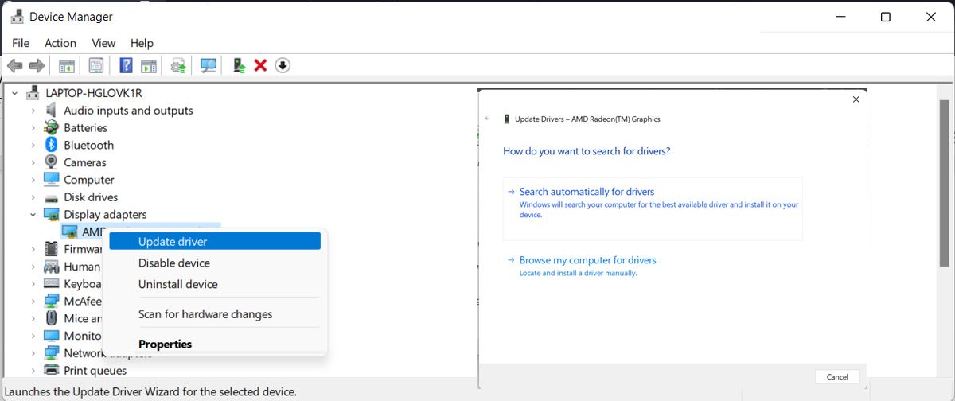This screenshot has height=401, width=955.
Task: Click the Display adapters category icon
Action: (x=52, y=214)
